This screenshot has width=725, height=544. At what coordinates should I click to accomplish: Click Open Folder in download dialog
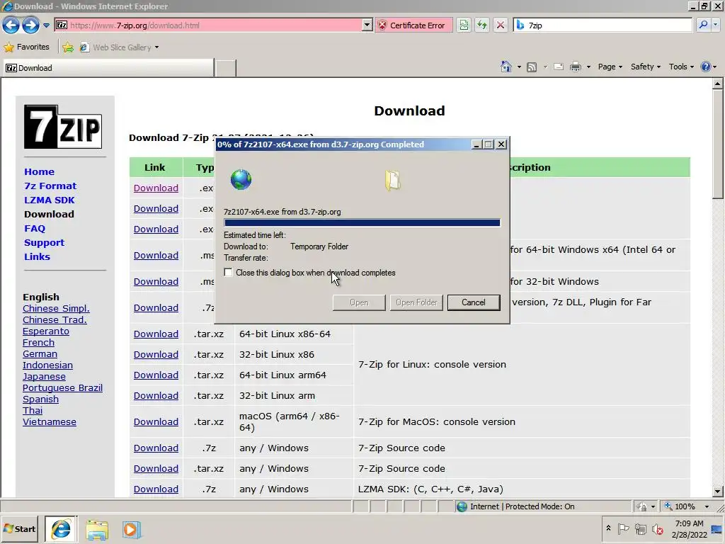click(x=416, y=302)
